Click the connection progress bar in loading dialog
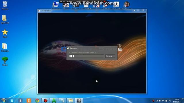This screenshot has height=103, width=184. pyautogui.click(x=87, y=56)
